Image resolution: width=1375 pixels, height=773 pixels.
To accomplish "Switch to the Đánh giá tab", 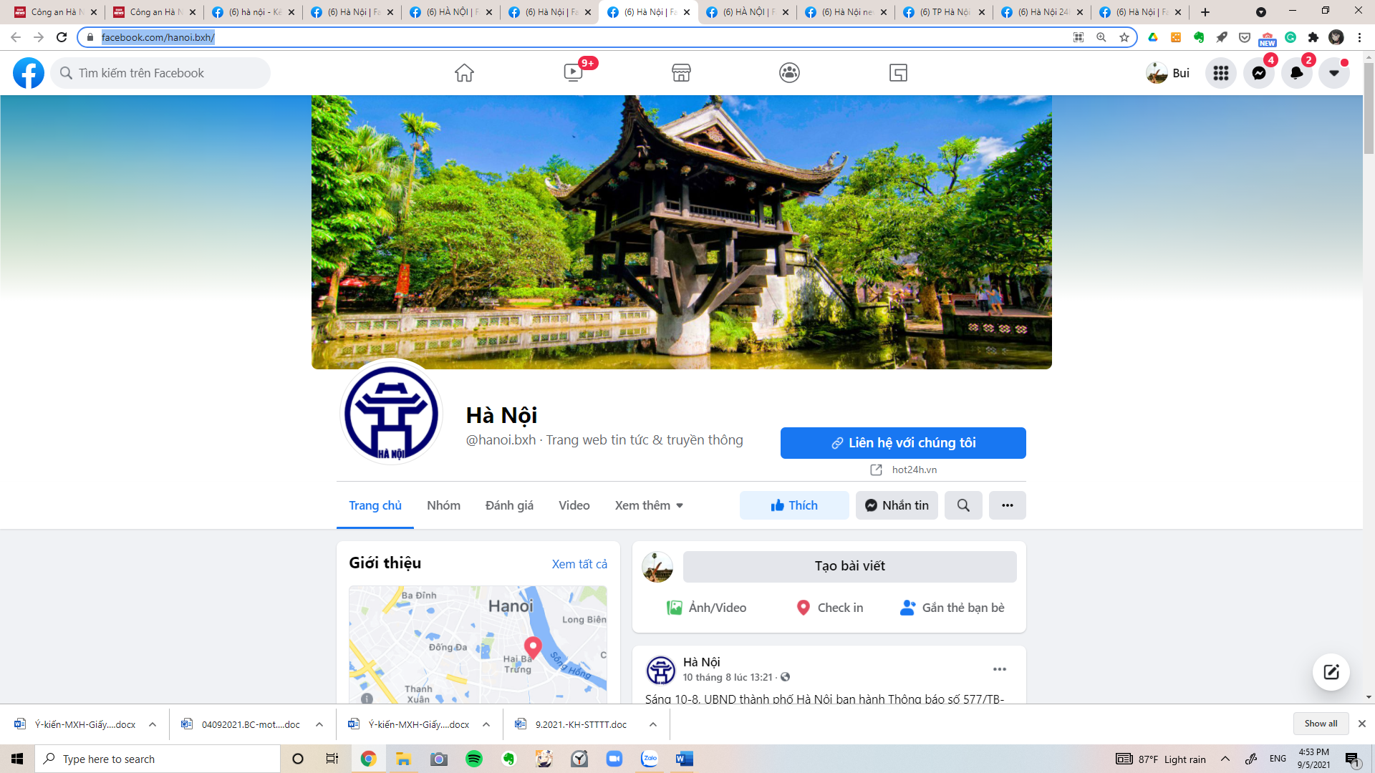I will point(509,505).
